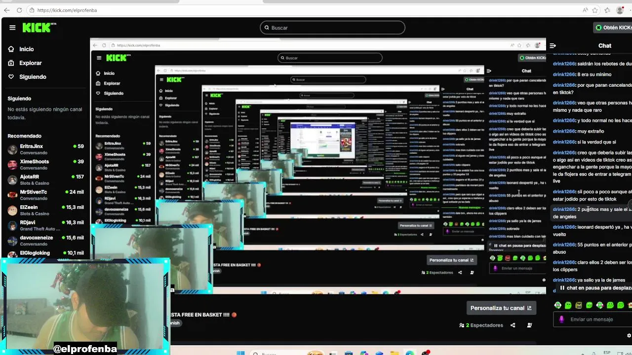This screenshot has height=355, width=632.
Task: Open RDjavi Grand Theft Auto channel
Action: pyautogui.click(x=45, y=226)
